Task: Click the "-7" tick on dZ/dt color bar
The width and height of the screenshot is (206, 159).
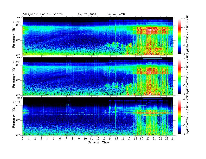Action: [x=184, y=125]
